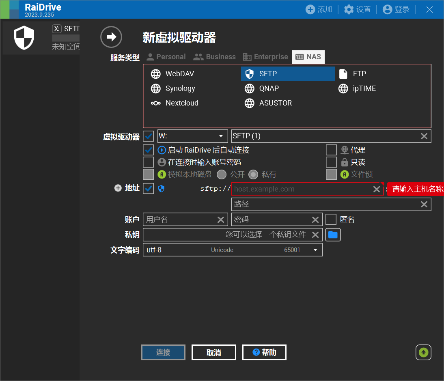The height and width of the screenshot is (381, 444).
Task: Open 添加 add drive in header
Action: pos(319,9)
